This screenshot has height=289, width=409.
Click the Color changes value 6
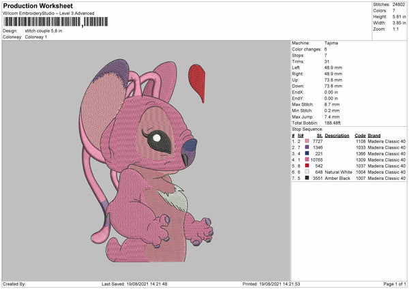(x=326, y=49)
